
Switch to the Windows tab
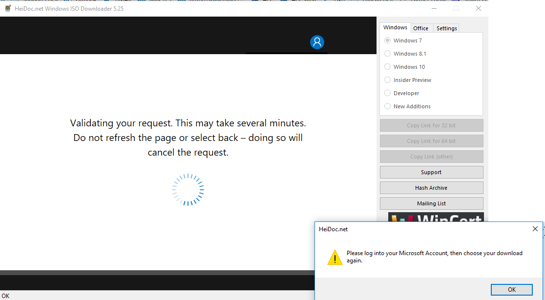click(395, 28)
